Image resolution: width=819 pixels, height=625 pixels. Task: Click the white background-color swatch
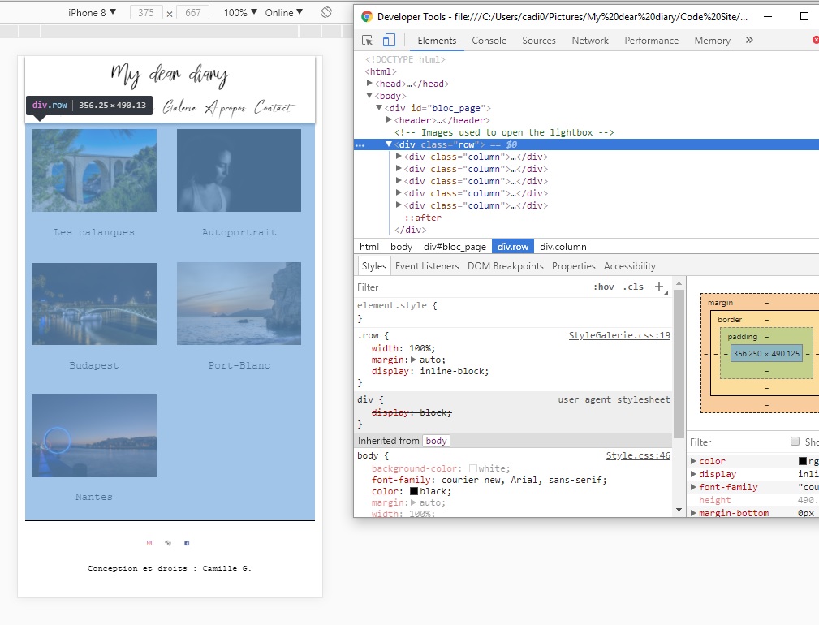(x=472, y=468)
